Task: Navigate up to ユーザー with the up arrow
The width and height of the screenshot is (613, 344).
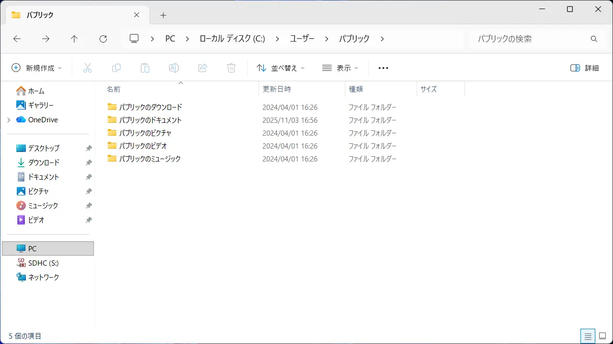Action: [x=74, y=39]
